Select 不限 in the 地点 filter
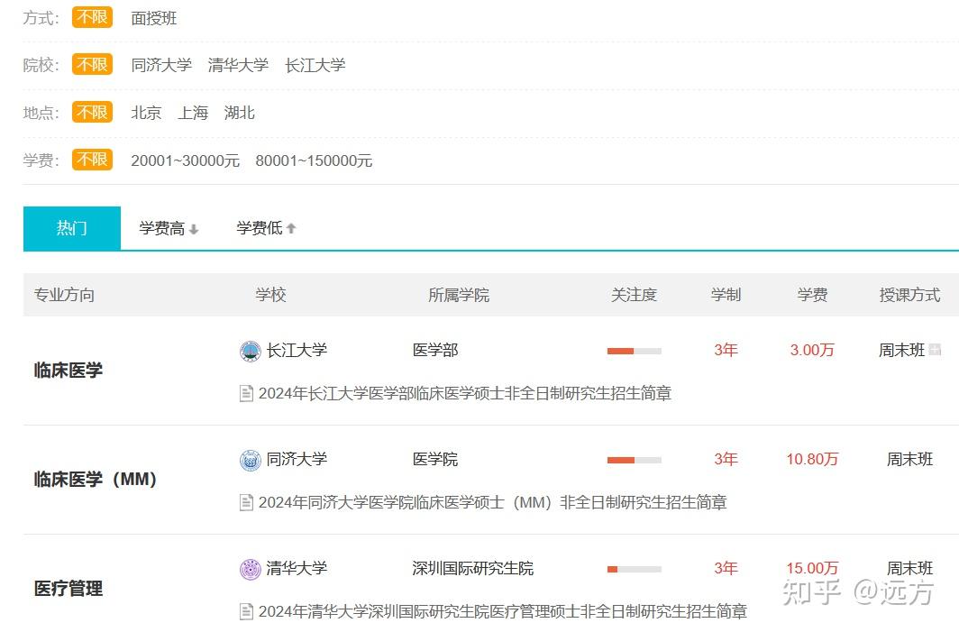959x632 pixels. coord(92,112)
